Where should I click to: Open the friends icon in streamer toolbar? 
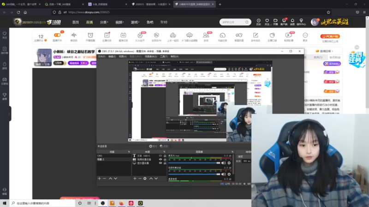click(206, 35)
